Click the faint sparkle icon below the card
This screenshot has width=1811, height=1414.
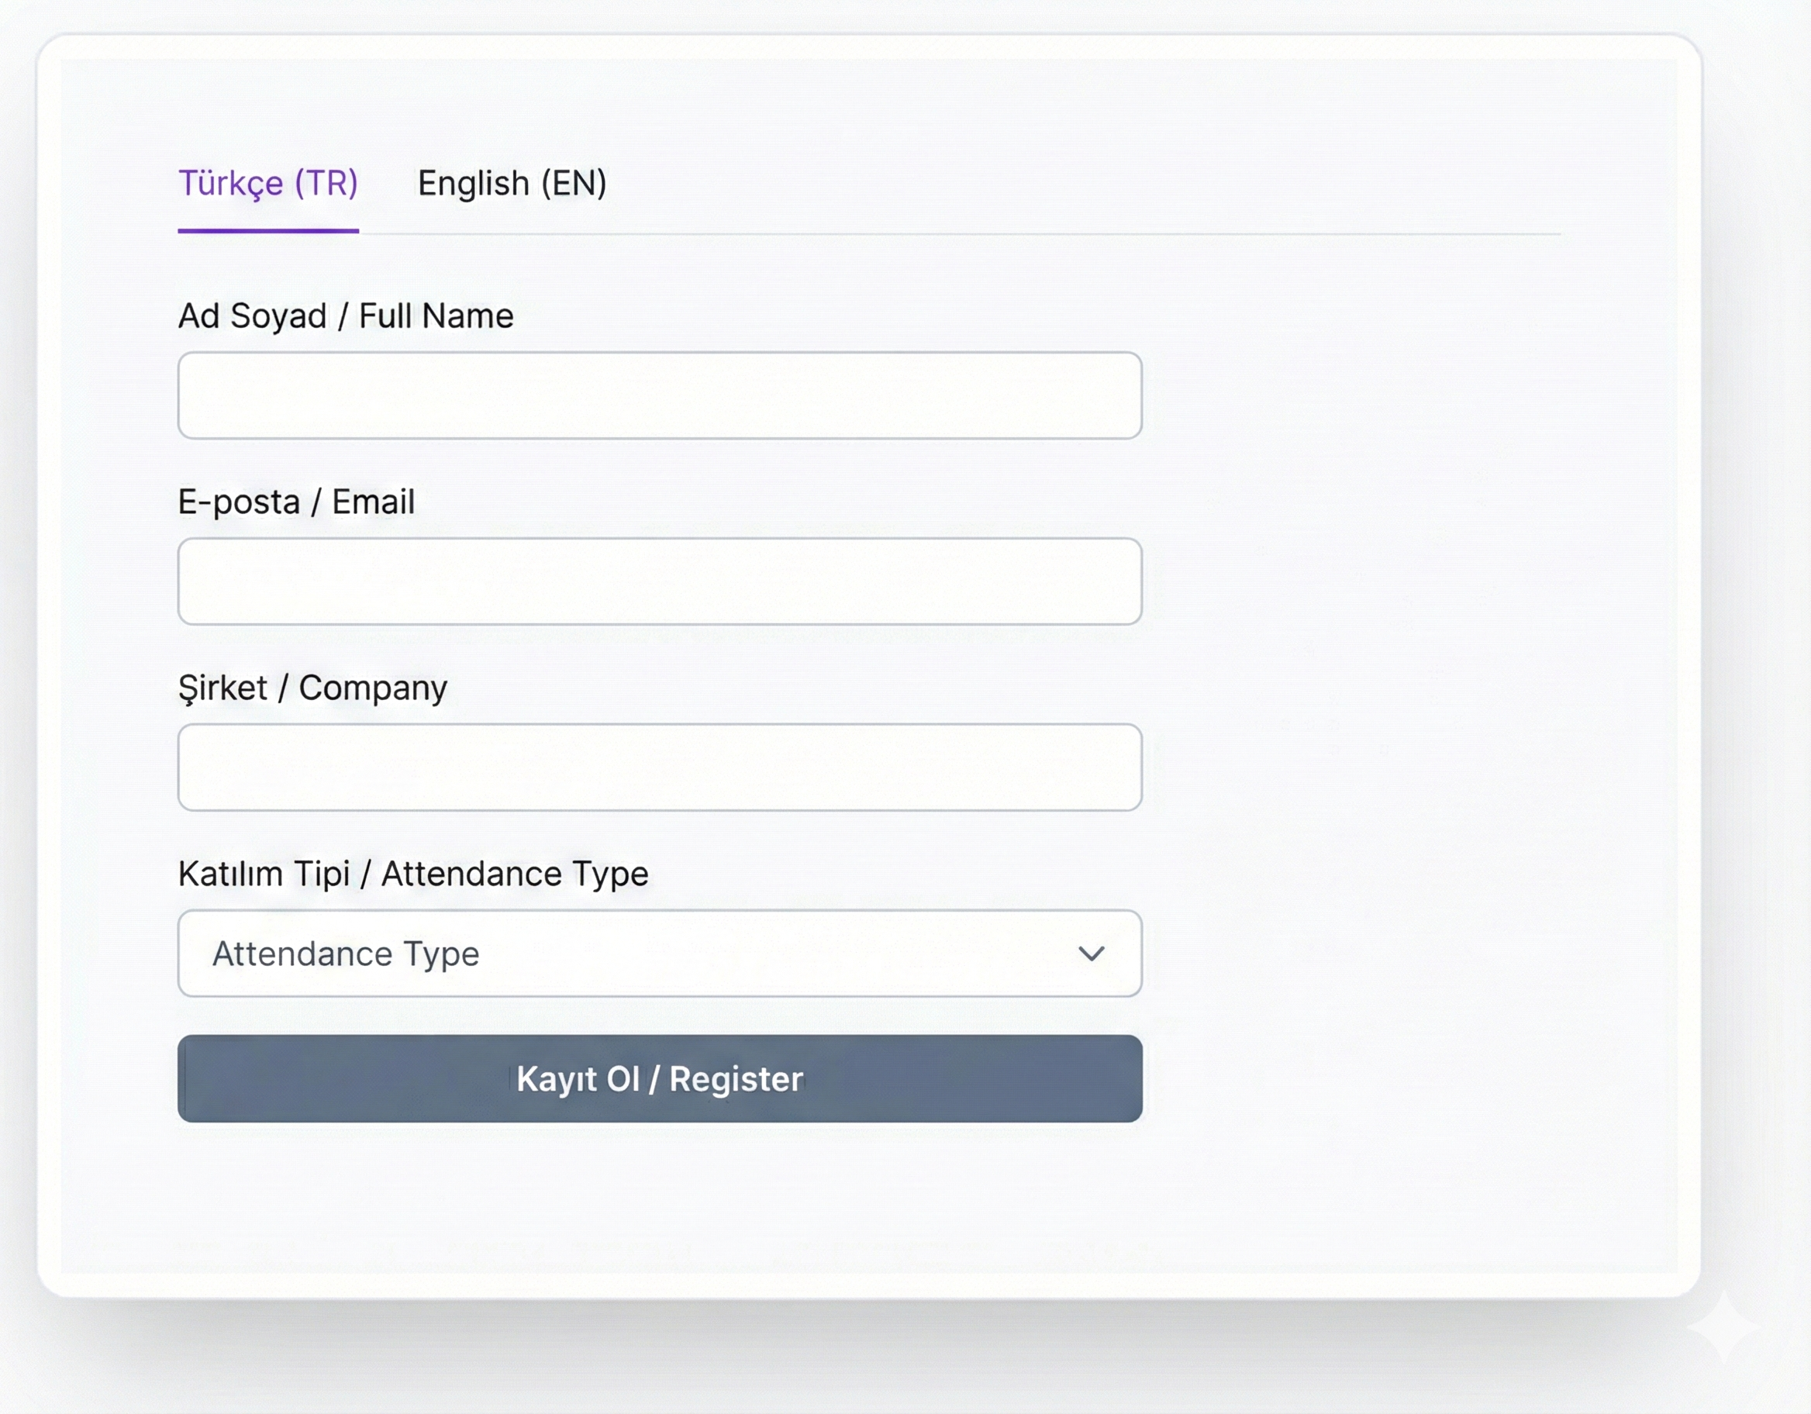point(1724,1327)
